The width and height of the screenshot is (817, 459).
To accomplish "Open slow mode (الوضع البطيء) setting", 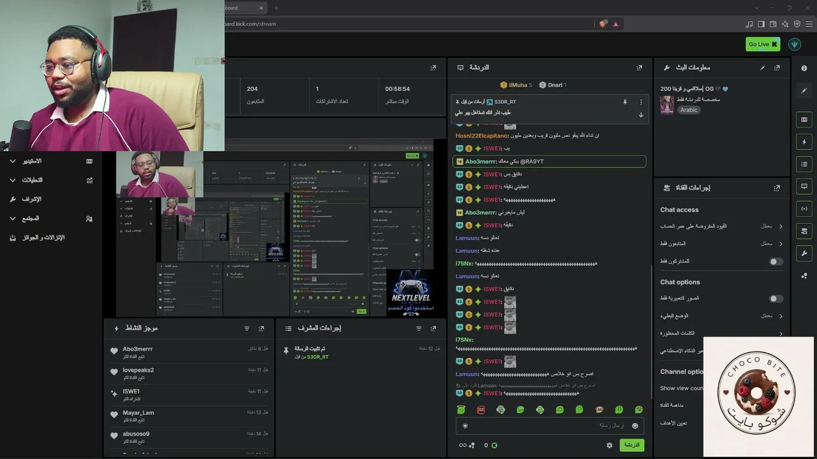I will point(721,316).
